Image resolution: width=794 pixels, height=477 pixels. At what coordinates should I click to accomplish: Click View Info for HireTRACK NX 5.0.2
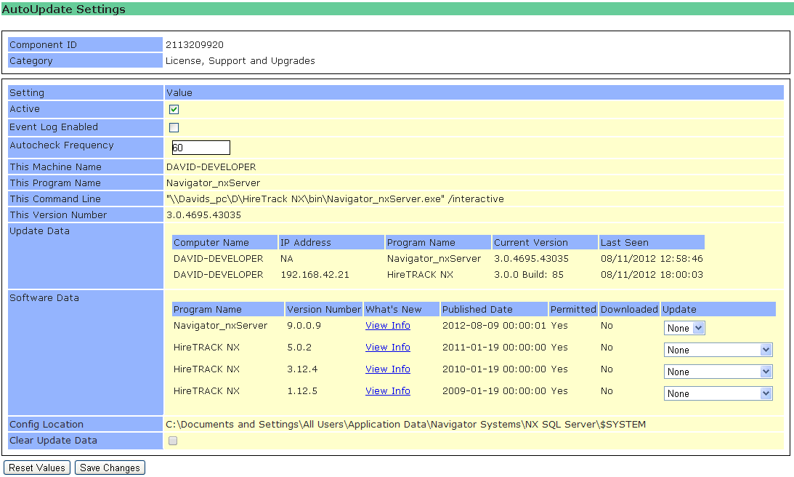click(x=387, y=348)
